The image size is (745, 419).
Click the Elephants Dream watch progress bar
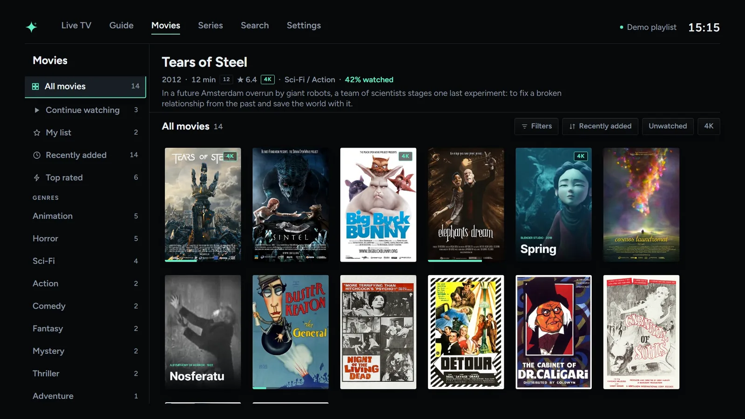pos(466,261)
